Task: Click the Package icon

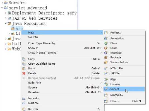Action: (106, 57)
